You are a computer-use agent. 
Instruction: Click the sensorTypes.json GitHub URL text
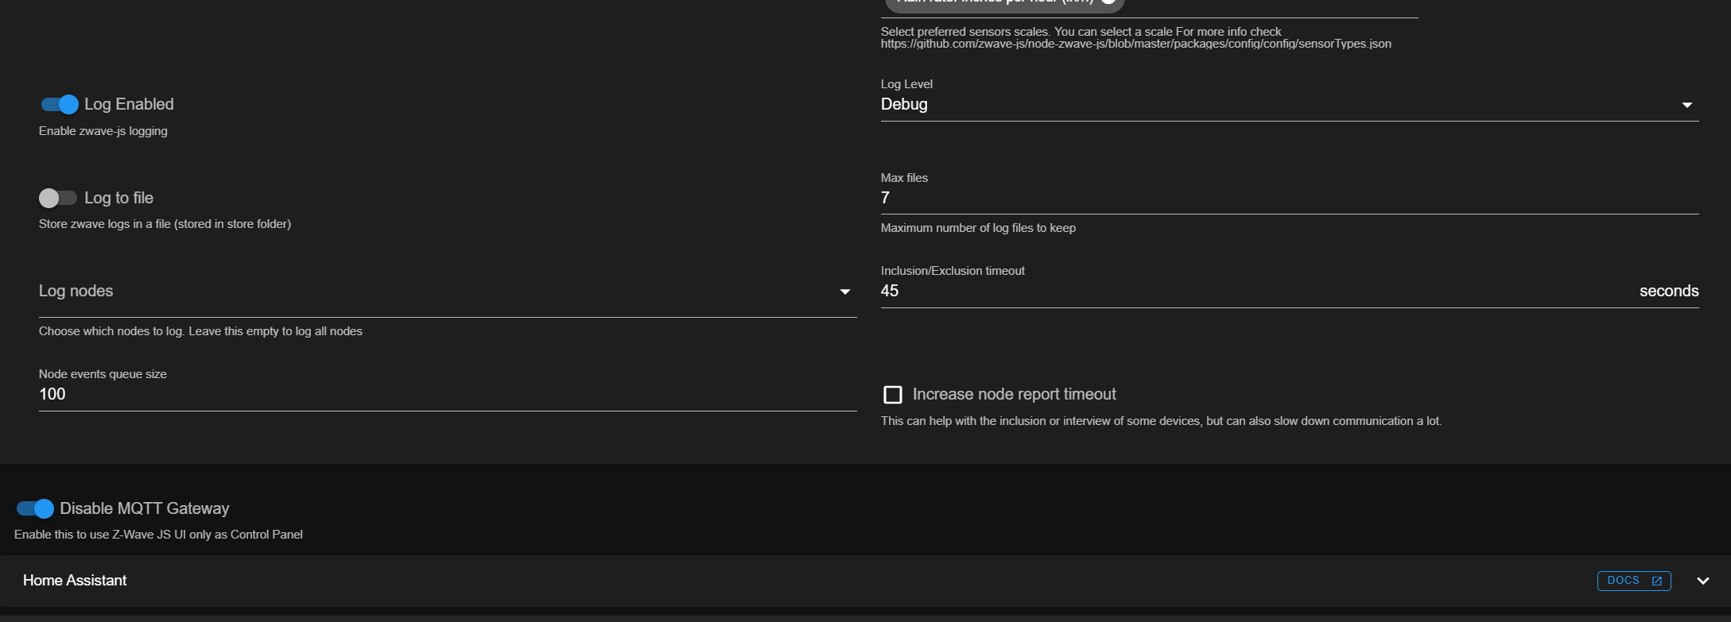1135,44
